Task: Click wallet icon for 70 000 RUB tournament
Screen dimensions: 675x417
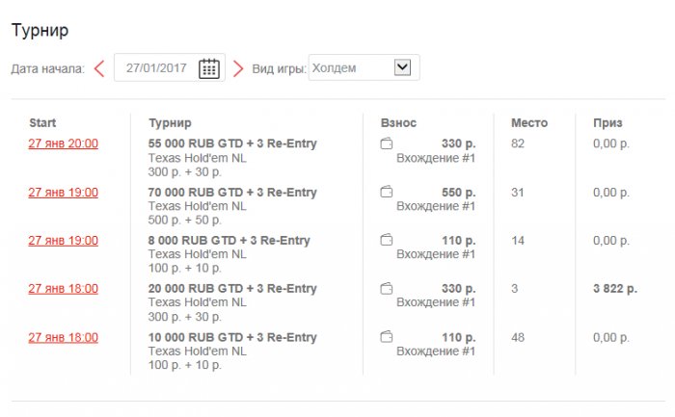Action: [387, 193]
